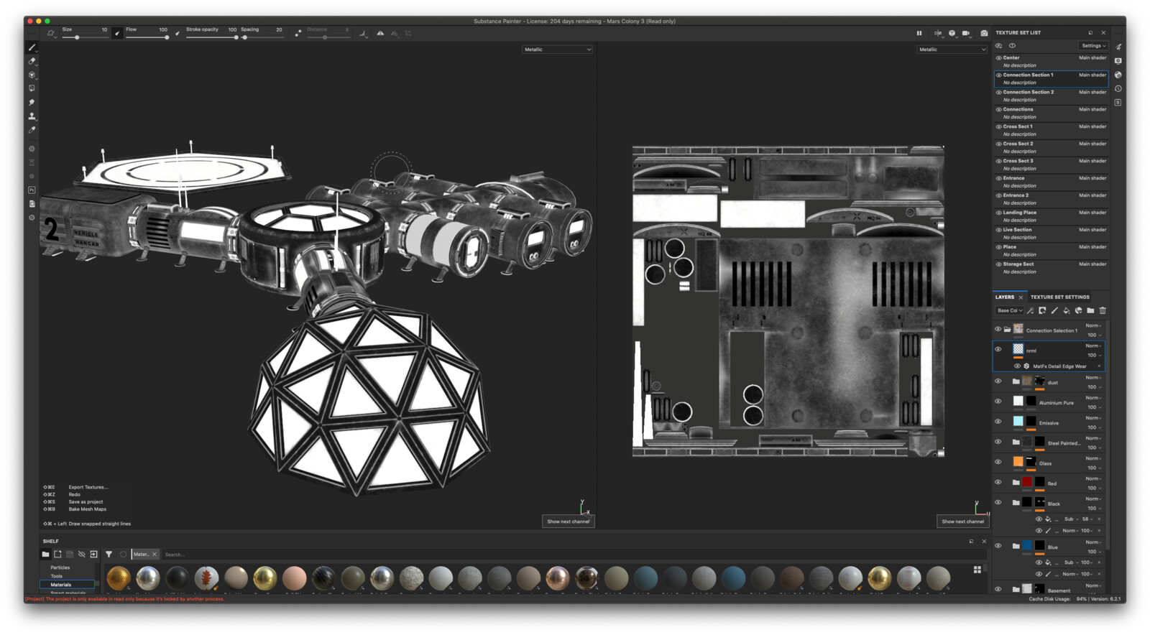The image size is (1150, 635).
Task: Hide the Landing Place texture set
Action: 998,213
